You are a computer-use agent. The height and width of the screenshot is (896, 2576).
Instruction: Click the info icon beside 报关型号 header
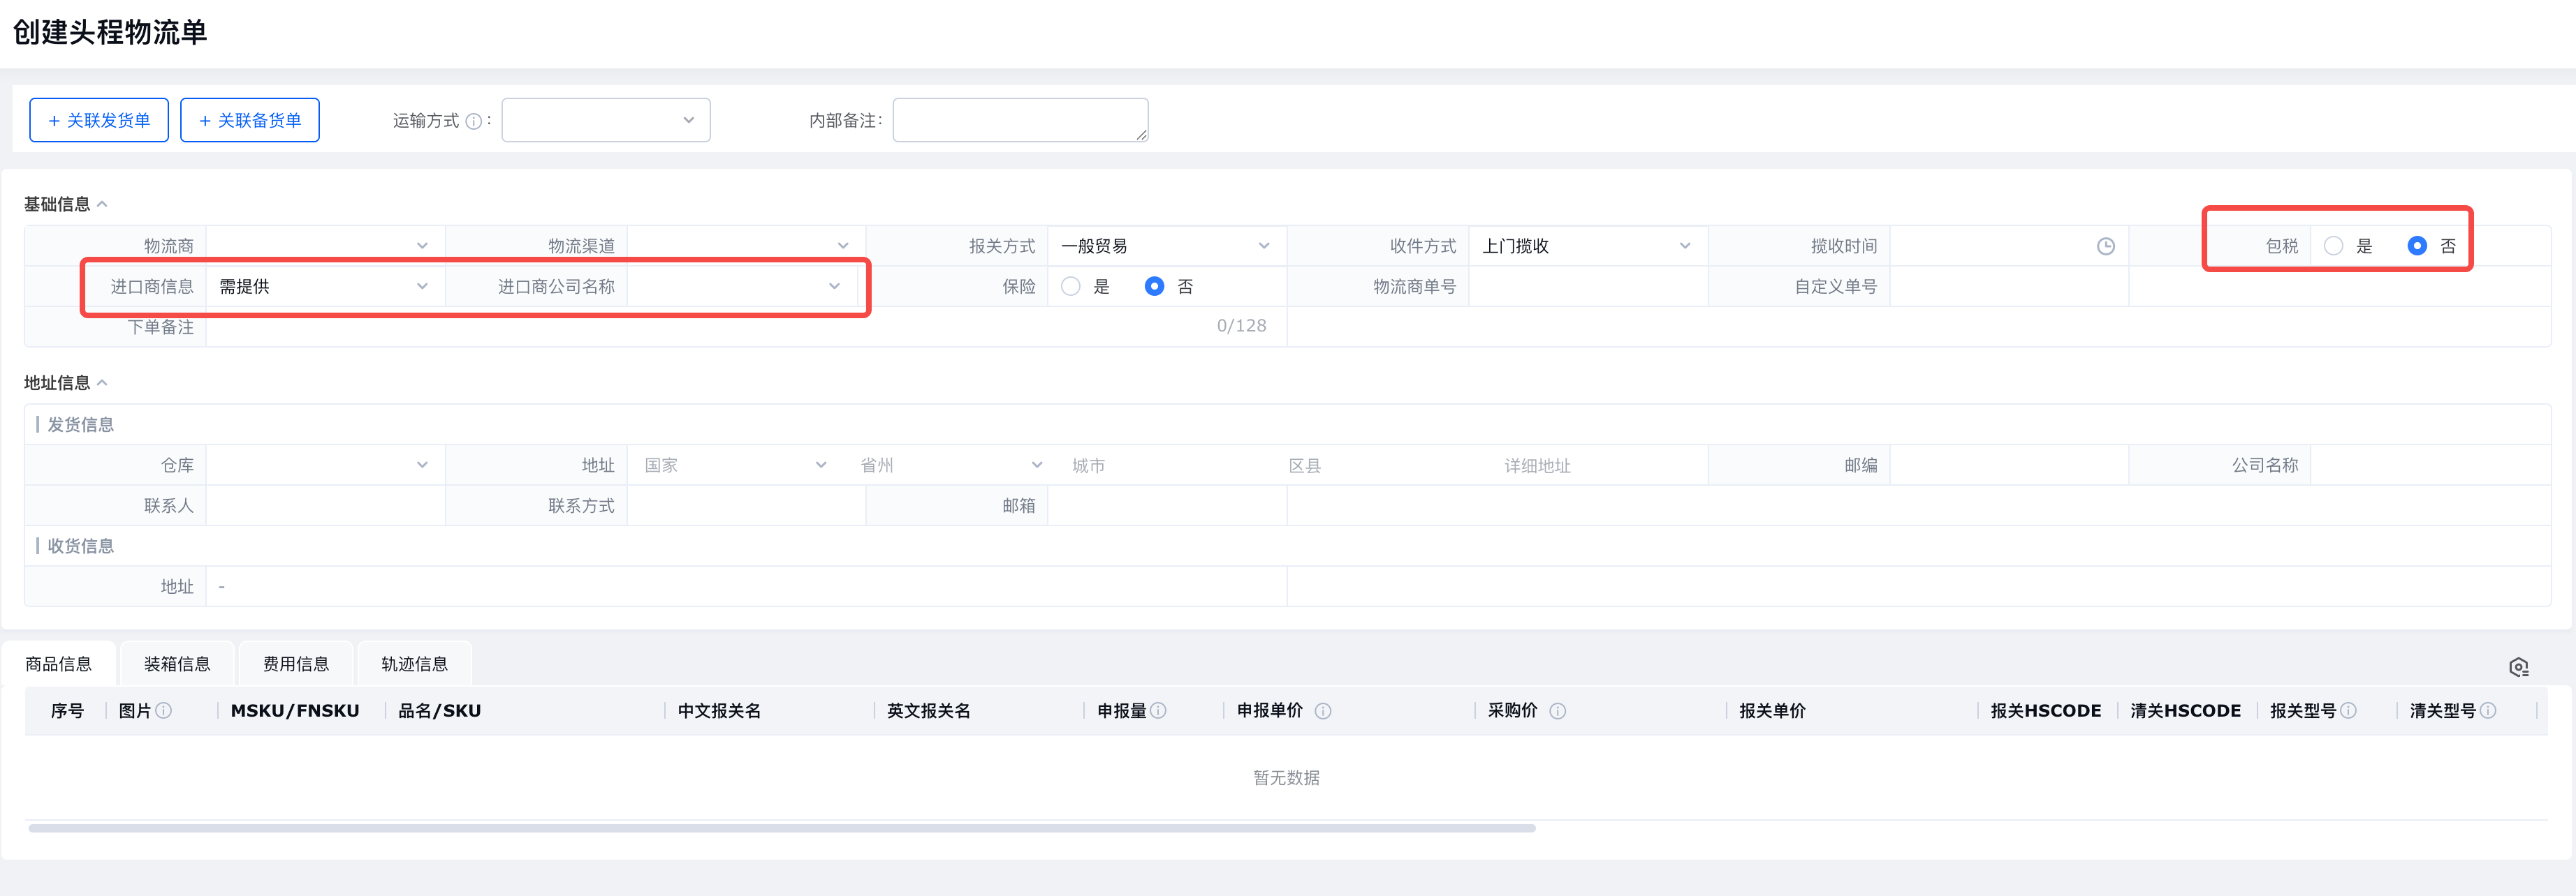pyautogui.click(x=2348, y=710)
